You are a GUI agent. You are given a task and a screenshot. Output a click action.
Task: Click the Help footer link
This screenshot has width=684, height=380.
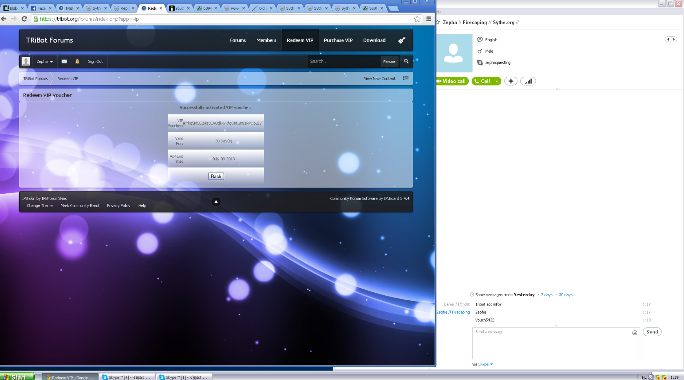(142, 205)
